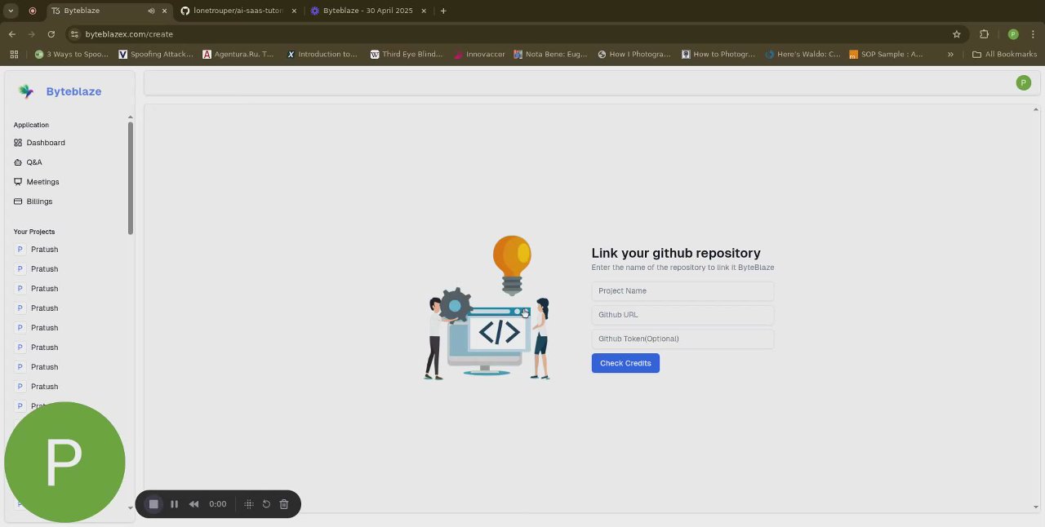The width and height of the screenshot is (1045, 527).
Task: Click the 'Your Projects' sidebar heading
Action: tap(34, 232)
